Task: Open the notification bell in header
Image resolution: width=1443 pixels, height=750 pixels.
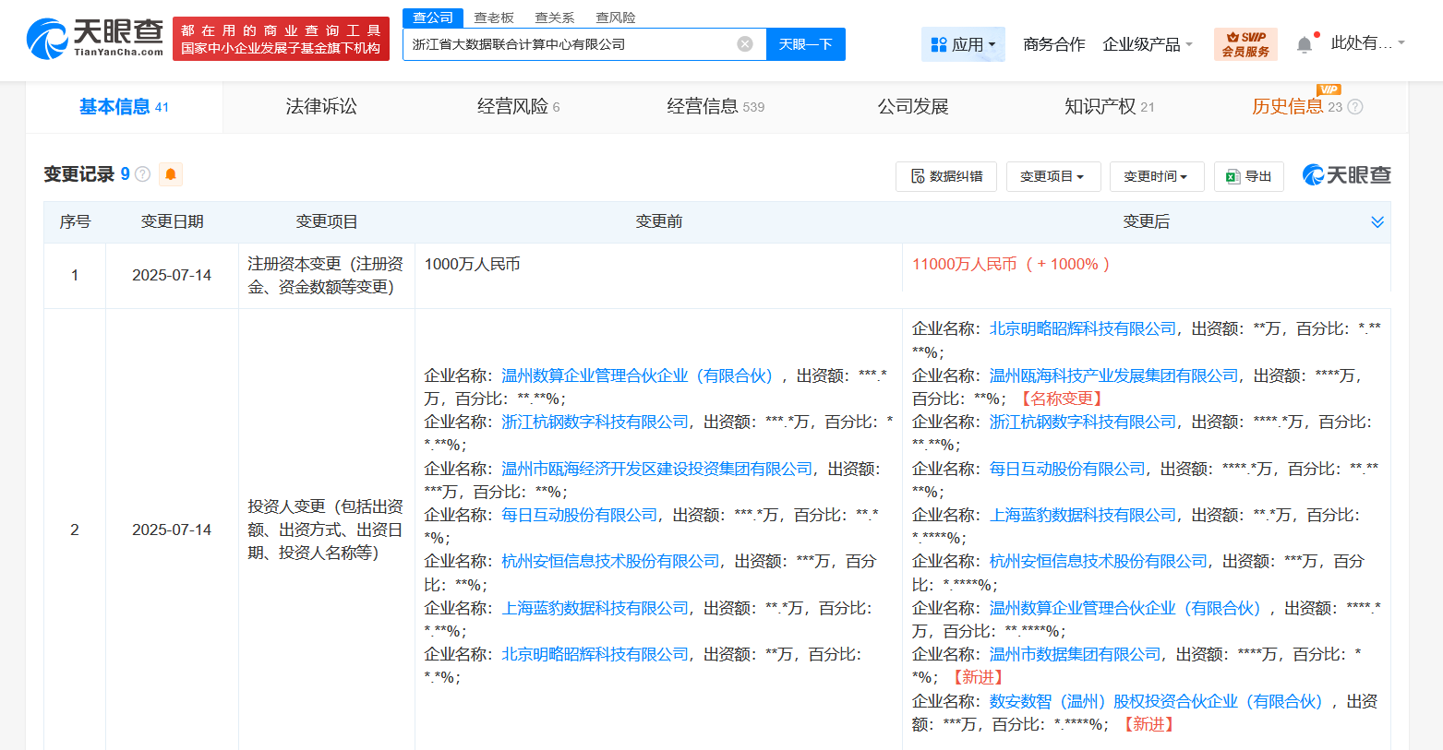Action: point(1304,44)
